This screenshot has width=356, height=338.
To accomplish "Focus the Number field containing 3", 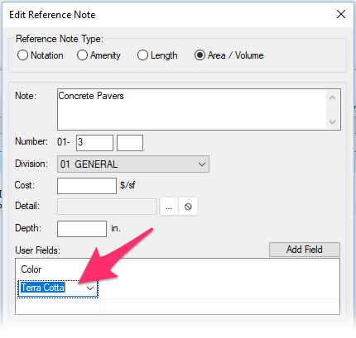I will tap(94, 143).
